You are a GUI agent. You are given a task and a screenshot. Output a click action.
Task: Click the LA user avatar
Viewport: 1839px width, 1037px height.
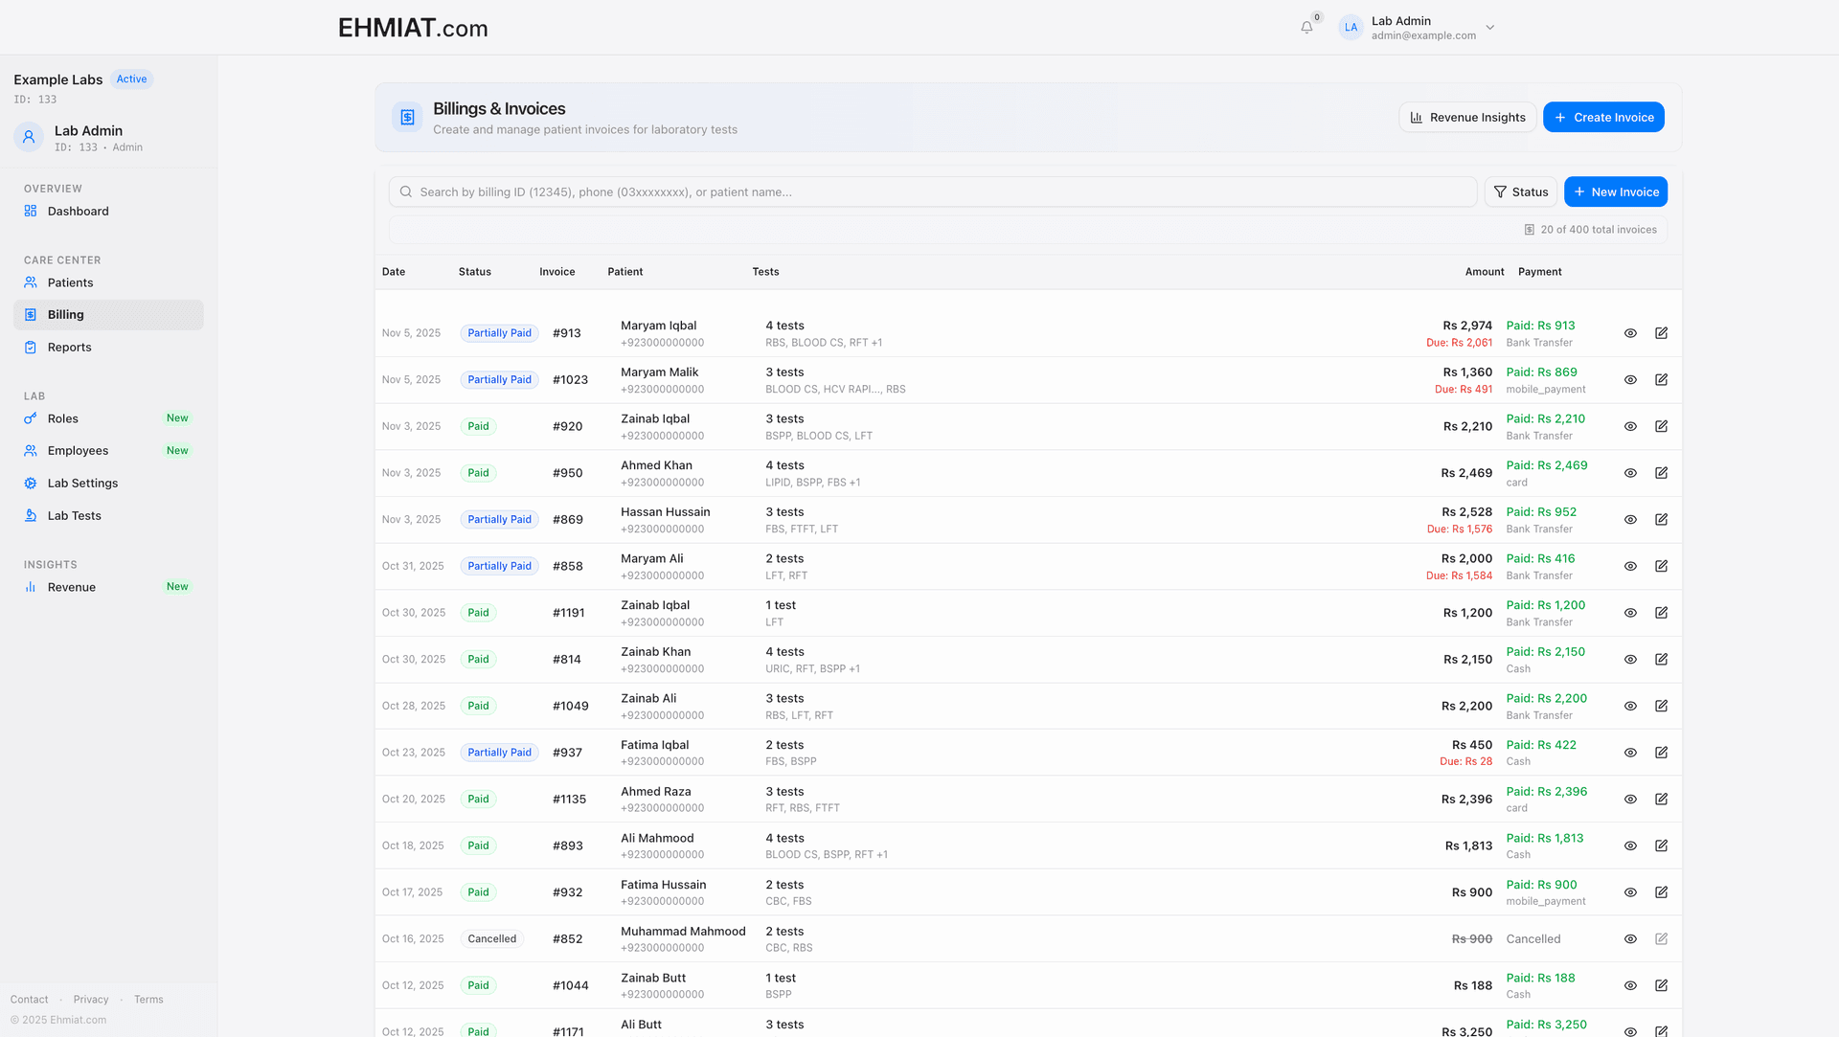click(x=1351, y=28)
